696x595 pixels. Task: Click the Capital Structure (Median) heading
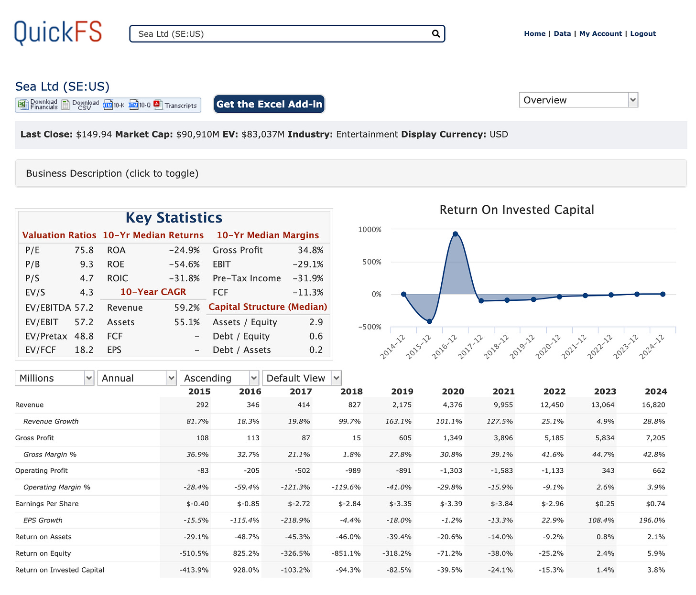pyautogui.click(x=268, y=307)
